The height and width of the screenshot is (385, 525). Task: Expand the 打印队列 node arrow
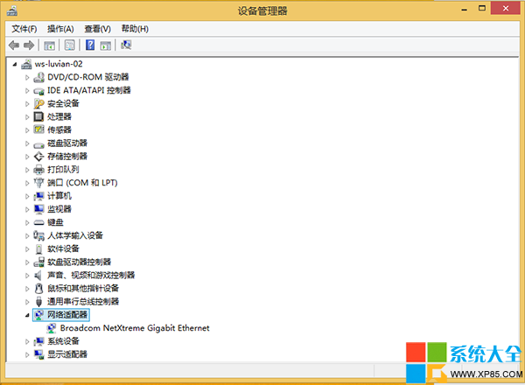pyautogui.click(x=27, y=170)
